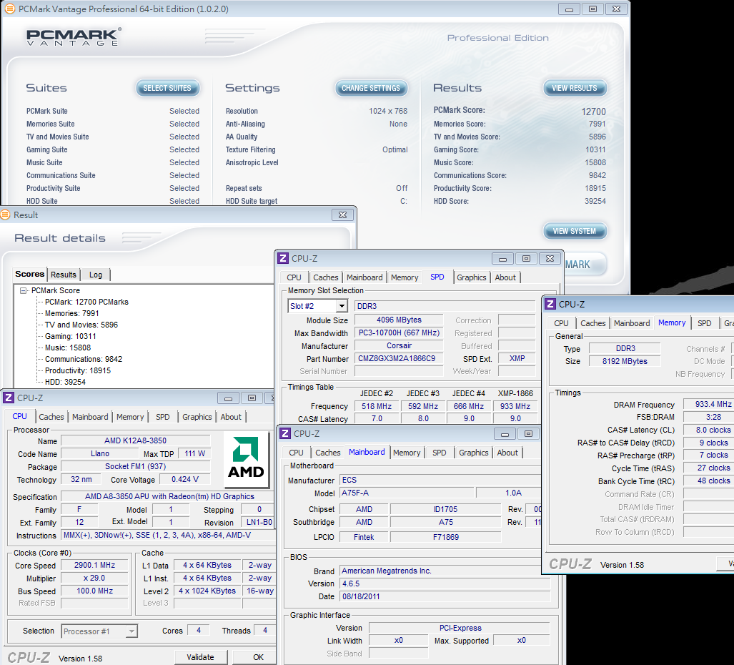Maximize the CPU-Z CPU window
This screenshot has width=734, height=665.
click(x=252, y=398)
